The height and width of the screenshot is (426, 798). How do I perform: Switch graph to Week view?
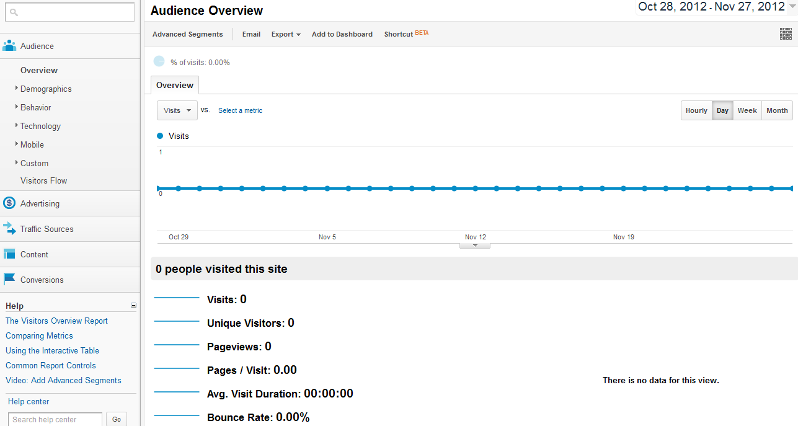747,110
